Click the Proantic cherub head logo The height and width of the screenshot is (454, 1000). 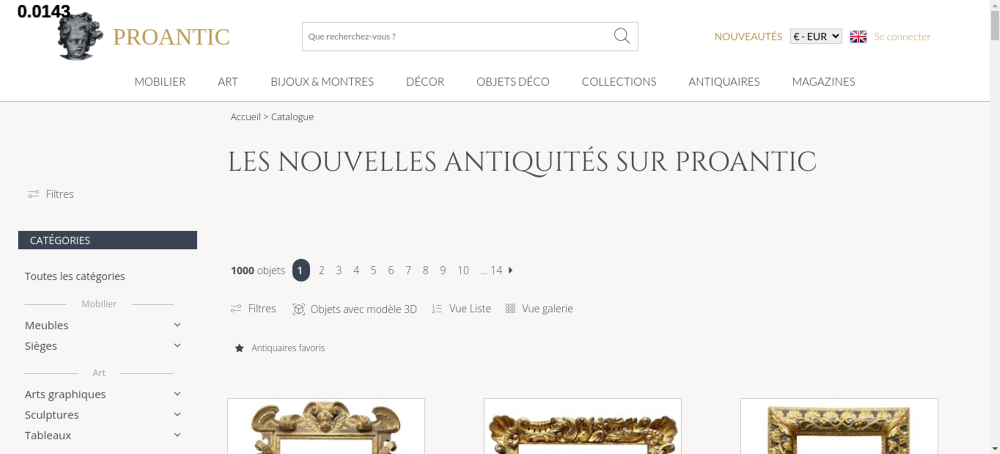tap(80, 36)
